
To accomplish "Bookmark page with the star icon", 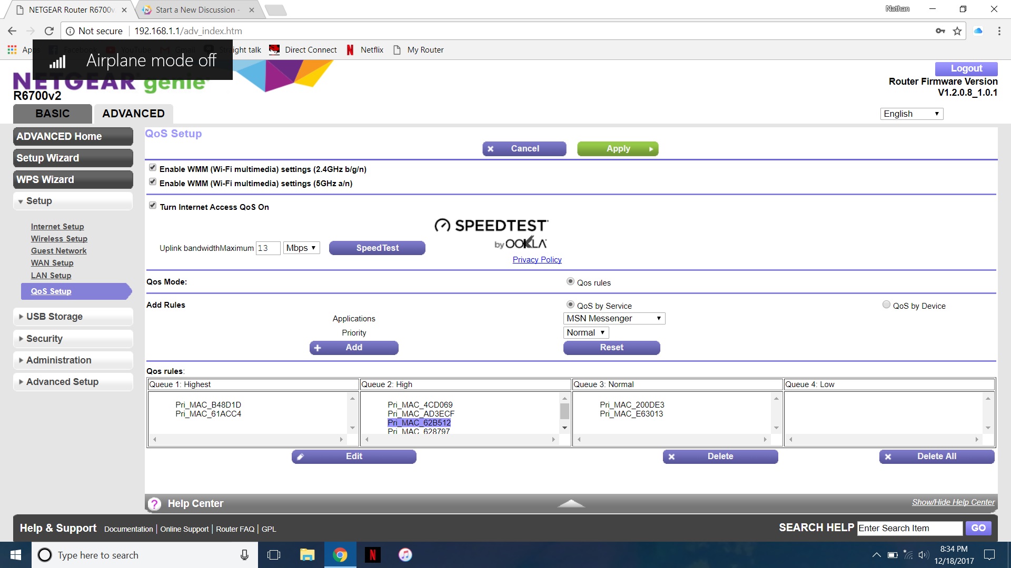I will click(x=957, y=31).
